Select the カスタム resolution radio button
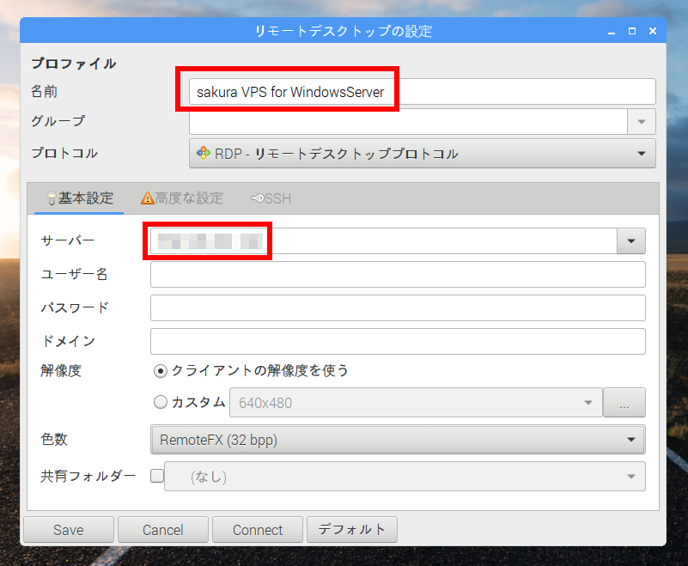The height and width of the screenshot is (566, 688). click(160, 402)
